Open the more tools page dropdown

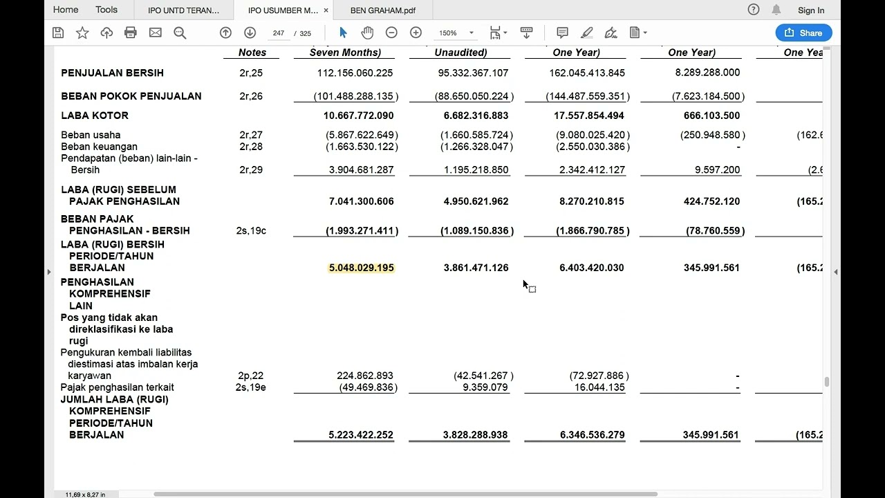pos(638,33)
